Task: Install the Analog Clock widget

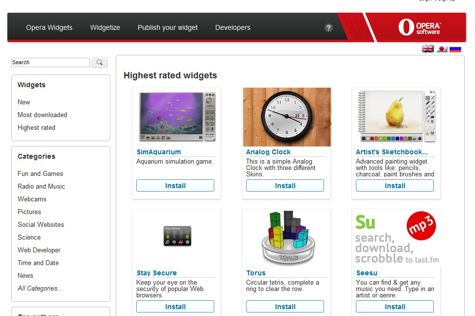Action: pos(285,186)
